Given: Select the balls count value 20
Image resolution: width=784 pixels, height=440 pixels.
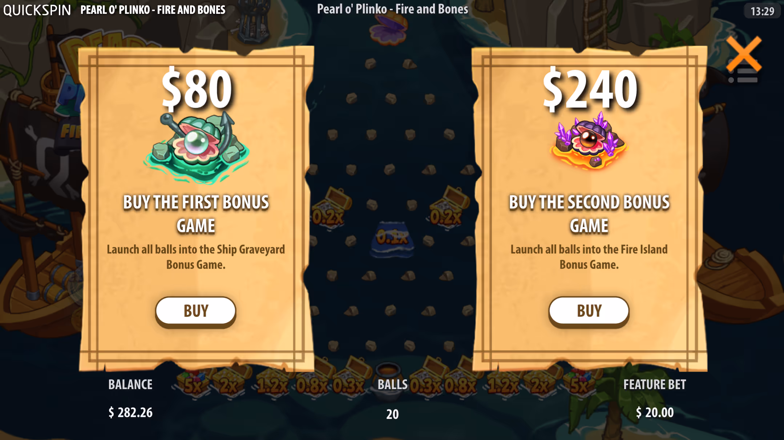Looking at the screenshot, I should click(392, 414).
